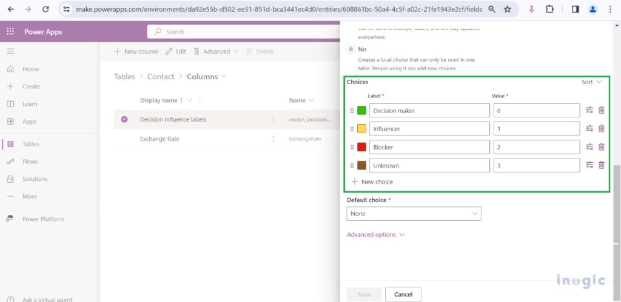621x302 pixels.
Task: Click the green color swatch for Decision maker
Action: coord(361,111)
